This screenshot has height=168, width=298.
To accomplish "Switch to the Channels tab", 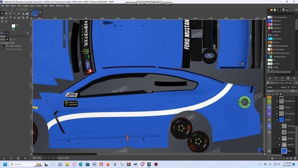I will pyautogui.click(x=280, y=83).
